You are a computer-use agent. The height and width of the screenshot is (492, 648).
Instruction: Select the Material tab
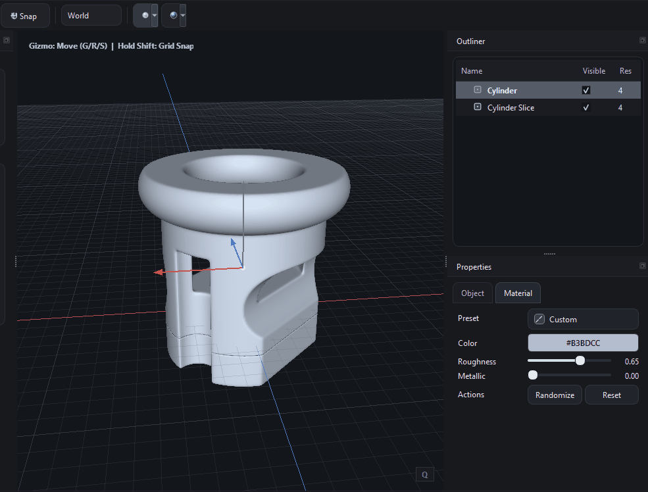pos(518,293)
